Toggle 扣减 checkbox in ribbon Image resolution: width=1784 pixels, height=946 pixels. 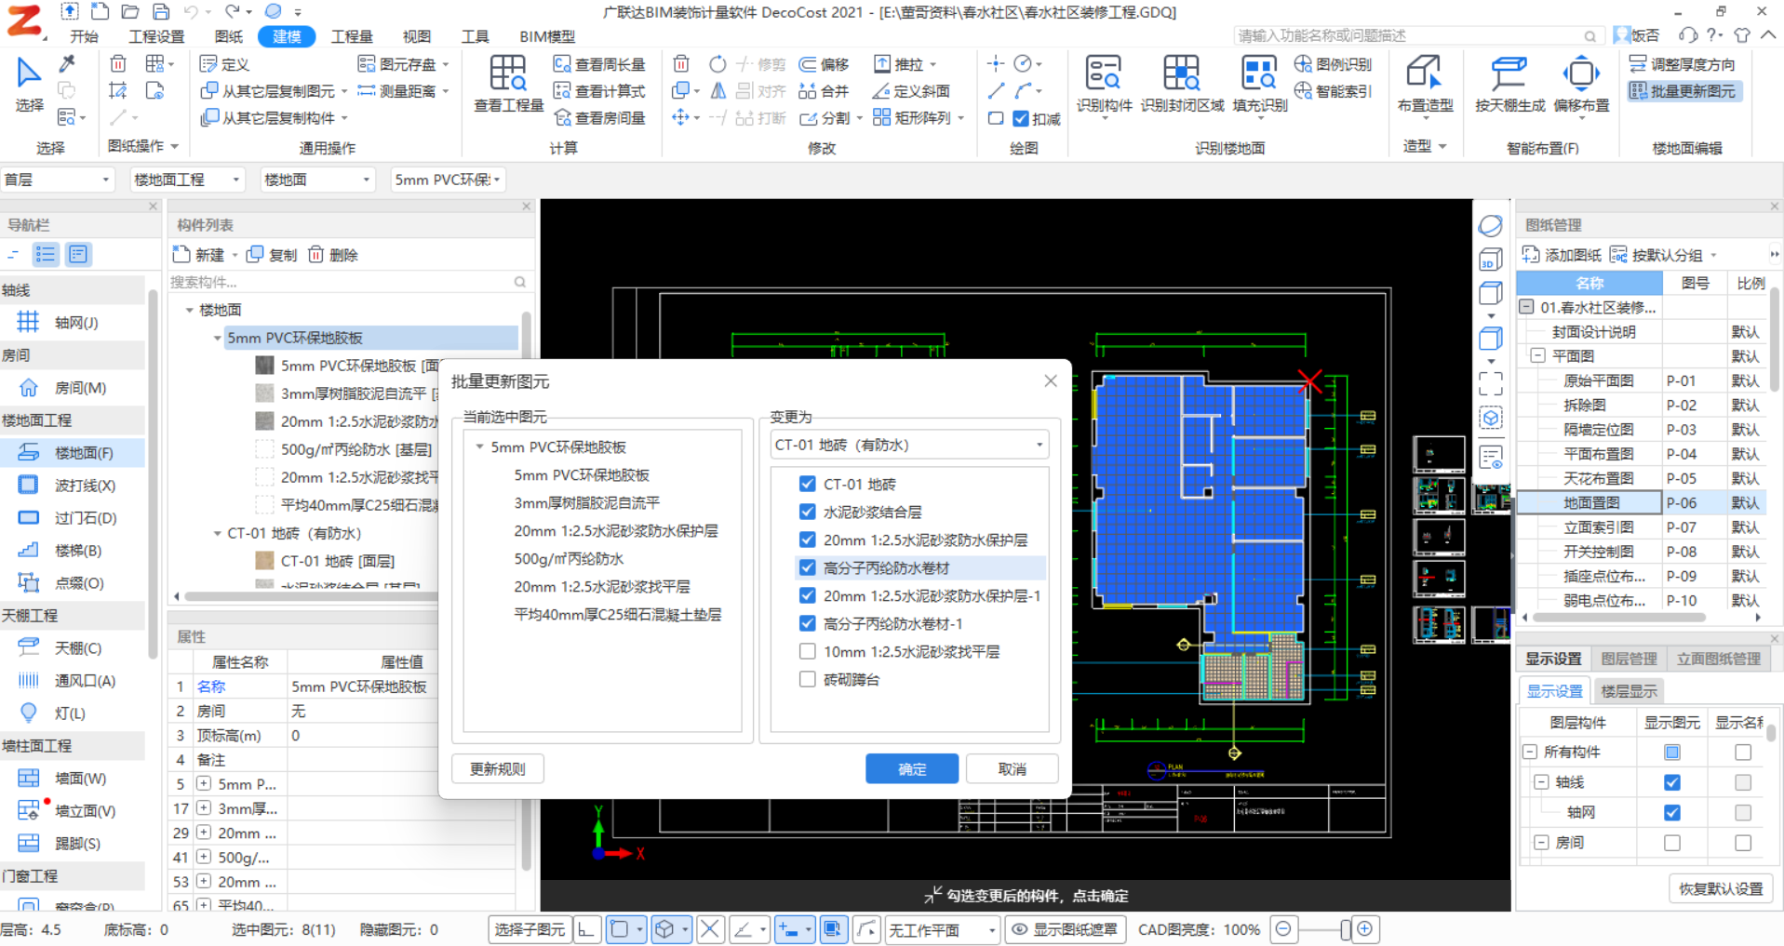pyautogui.click(x=1021, y=119)
